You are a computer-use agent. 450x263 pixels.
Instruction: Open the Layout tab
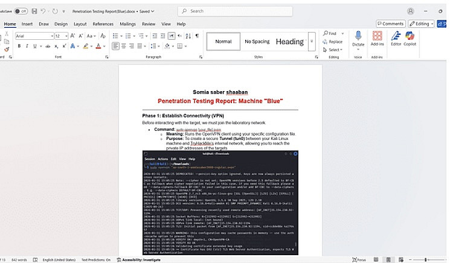tap(80, 24)
